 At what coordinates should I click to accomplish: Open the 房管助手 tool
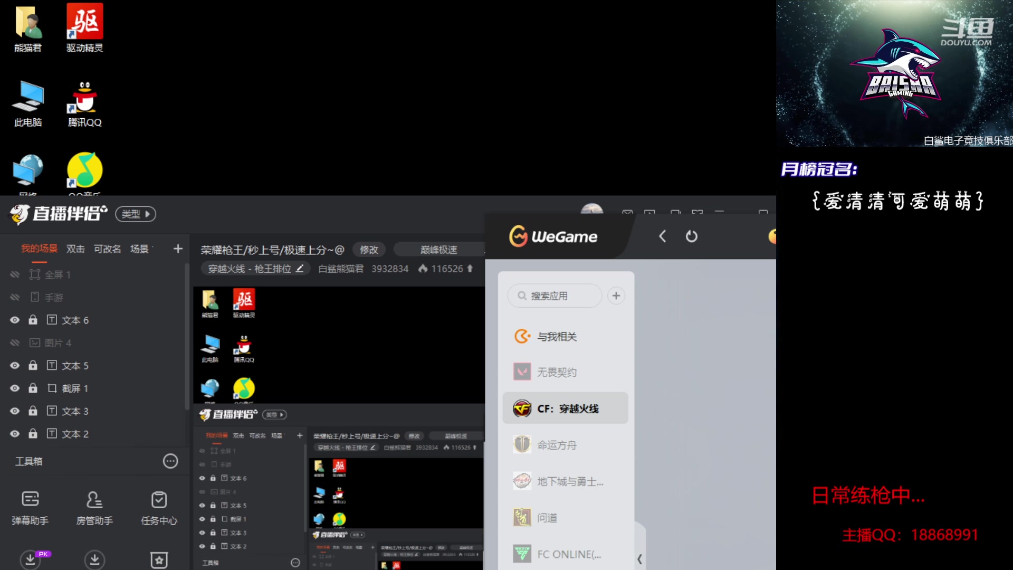tap(94, 508)
